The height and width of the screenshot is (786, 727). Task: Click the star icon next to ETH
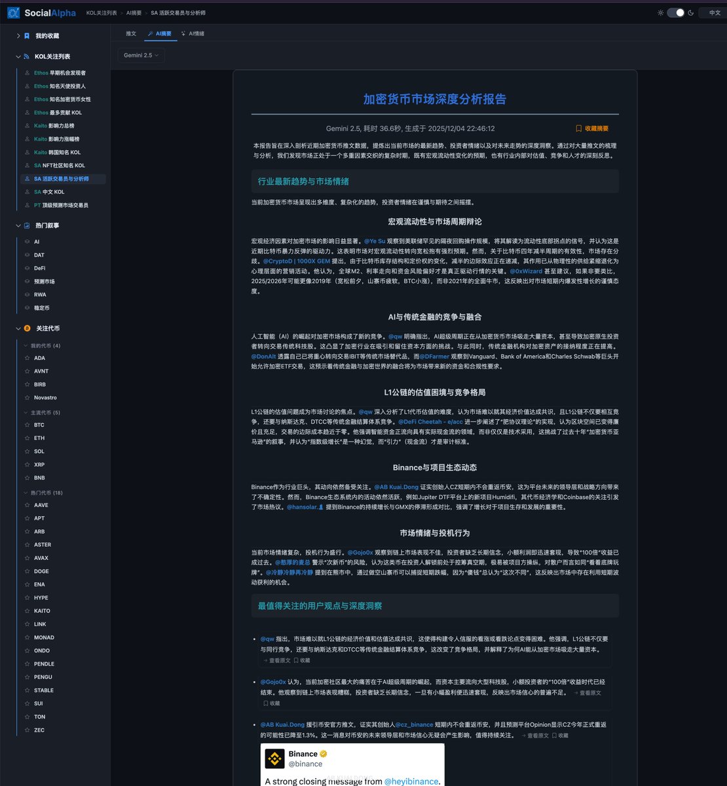27,438
